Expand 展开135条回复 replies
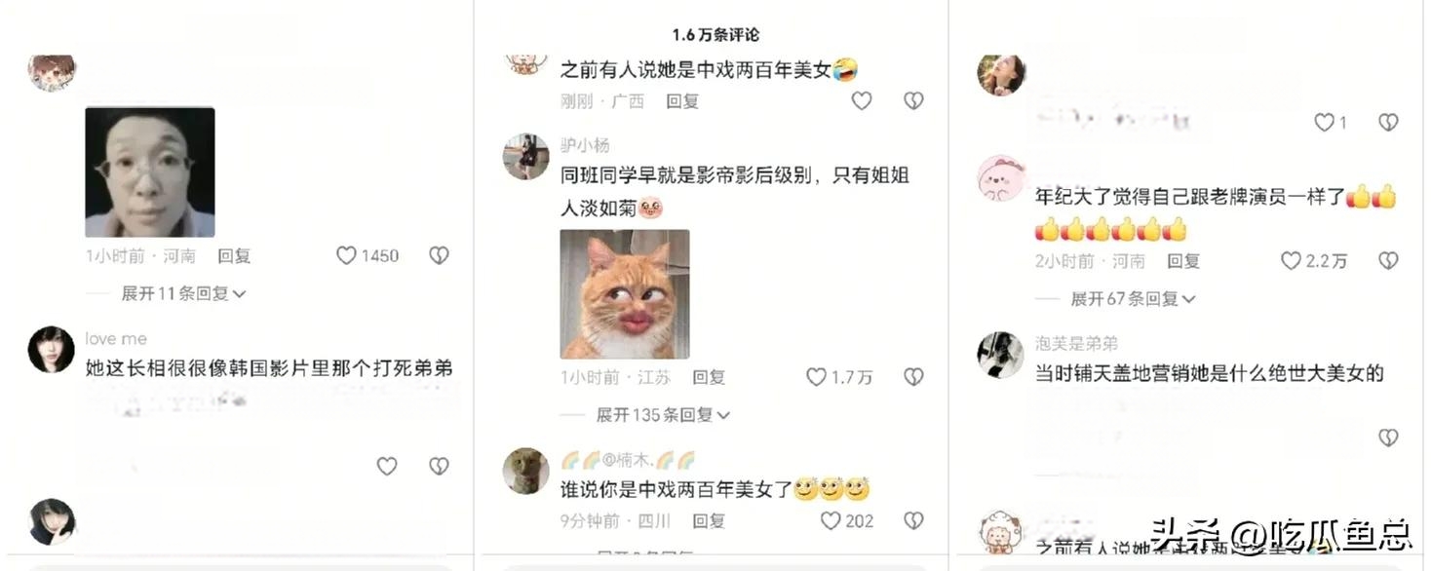Image resolution: width=1431 pixels, height=571 pixels. tap(664, 415)
